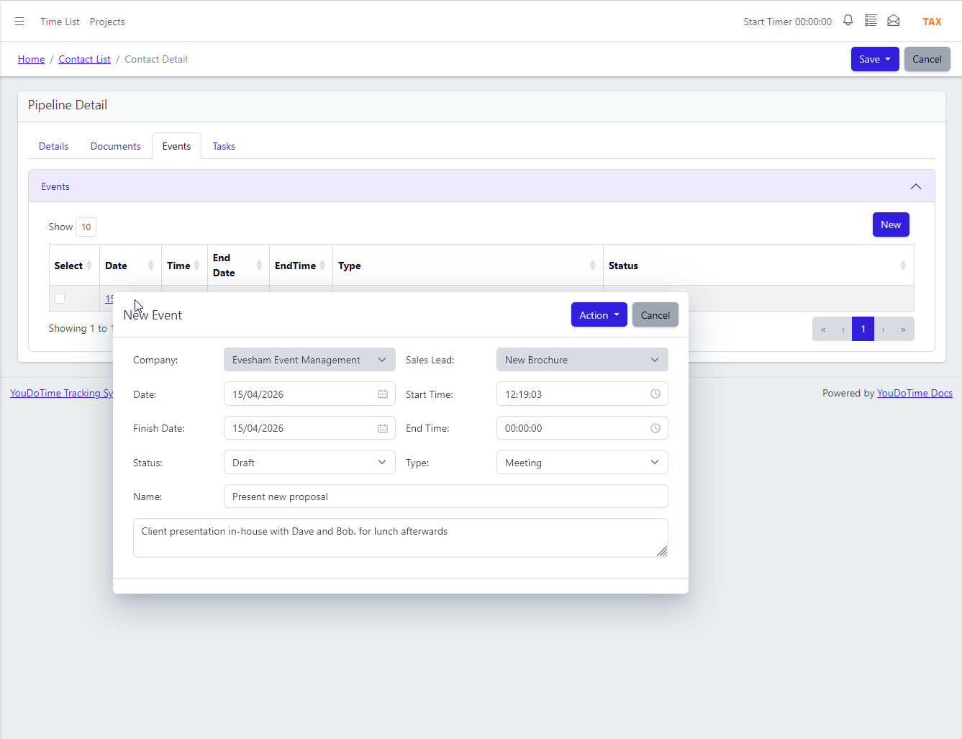962x739 pixels.
Task: Open Time List in top navigation
Action: tap(60, 22)
